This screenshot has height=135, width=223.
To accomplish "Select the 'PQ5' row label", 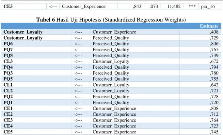I will 8,79.
